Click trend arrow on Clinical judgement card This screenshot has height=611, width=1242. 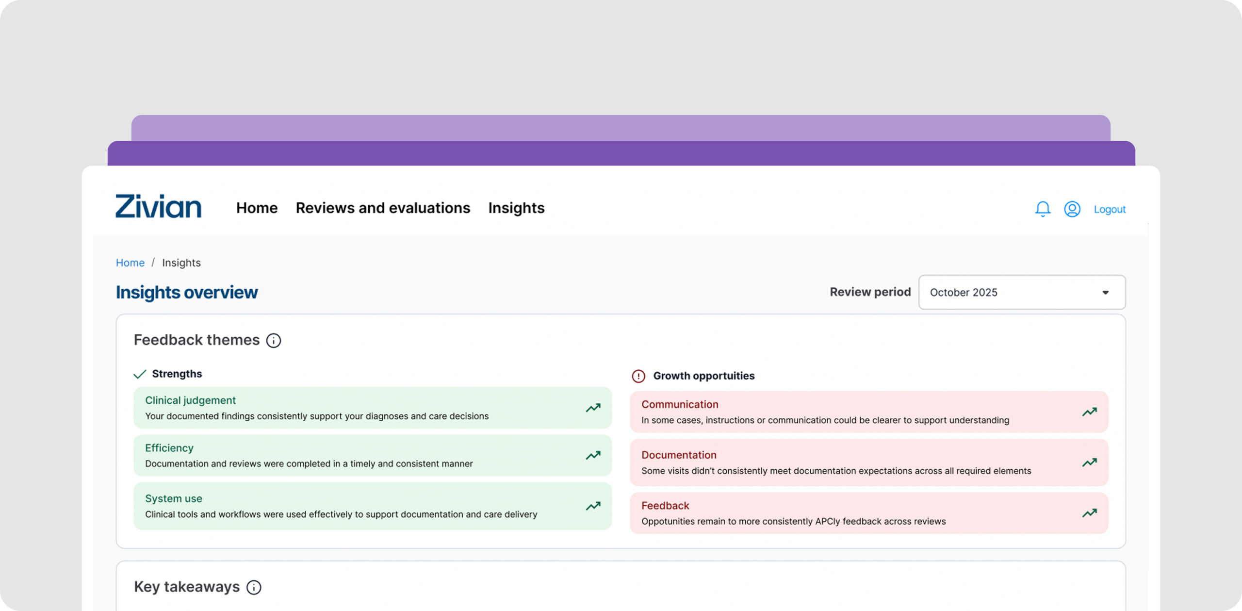(x=593, y=408)
